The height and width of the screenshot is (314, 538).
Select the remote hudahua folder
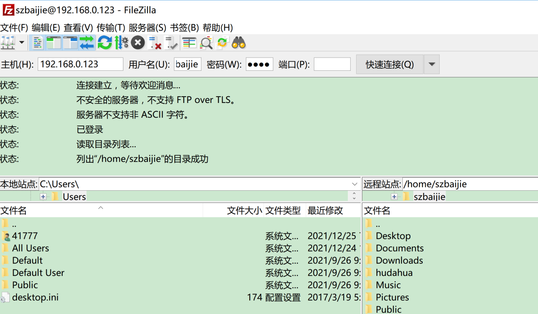[394, 273]
